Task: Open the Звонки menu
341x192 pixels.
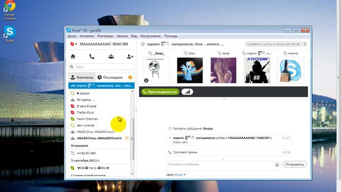Action: [122, 36]
